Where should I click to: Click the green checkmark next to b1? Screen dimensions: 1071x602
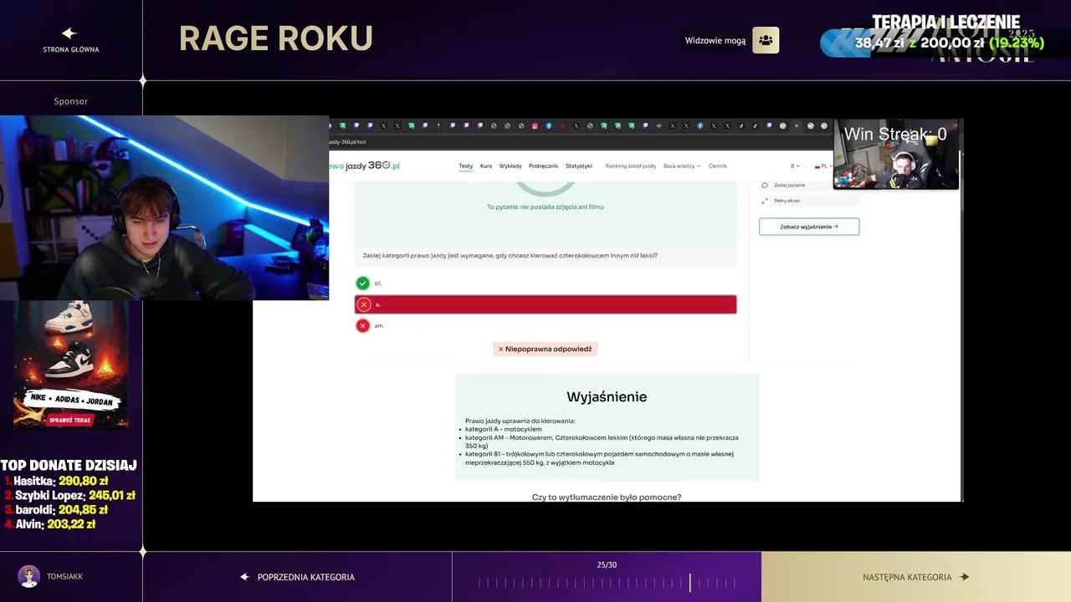point(362,283)
